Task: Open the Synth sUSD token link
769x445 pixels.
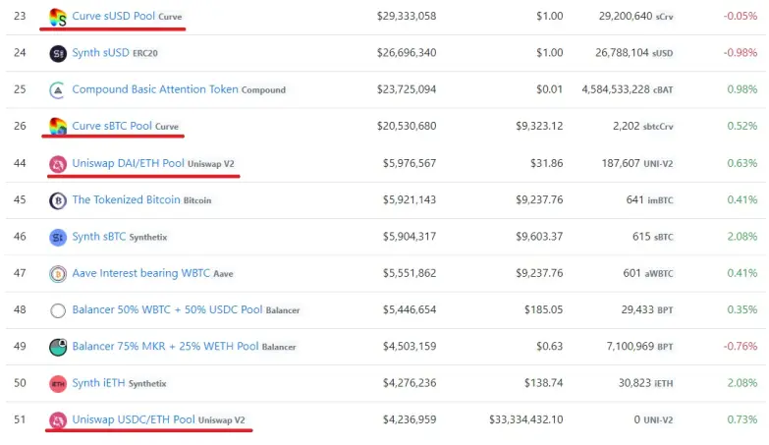Action: (x=100, y=52)
